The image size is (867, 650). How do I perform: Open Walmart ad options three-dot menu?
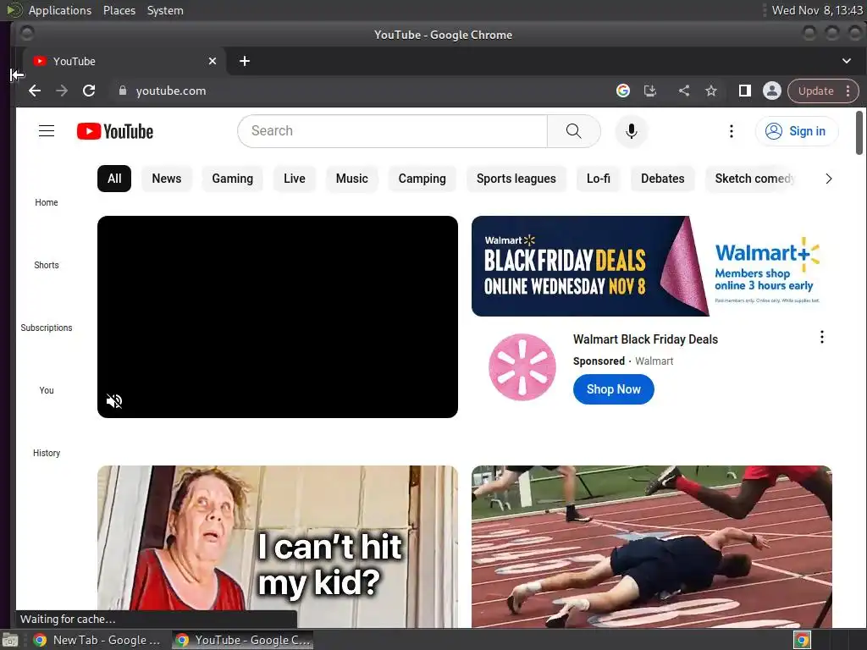tap(821, 337)
